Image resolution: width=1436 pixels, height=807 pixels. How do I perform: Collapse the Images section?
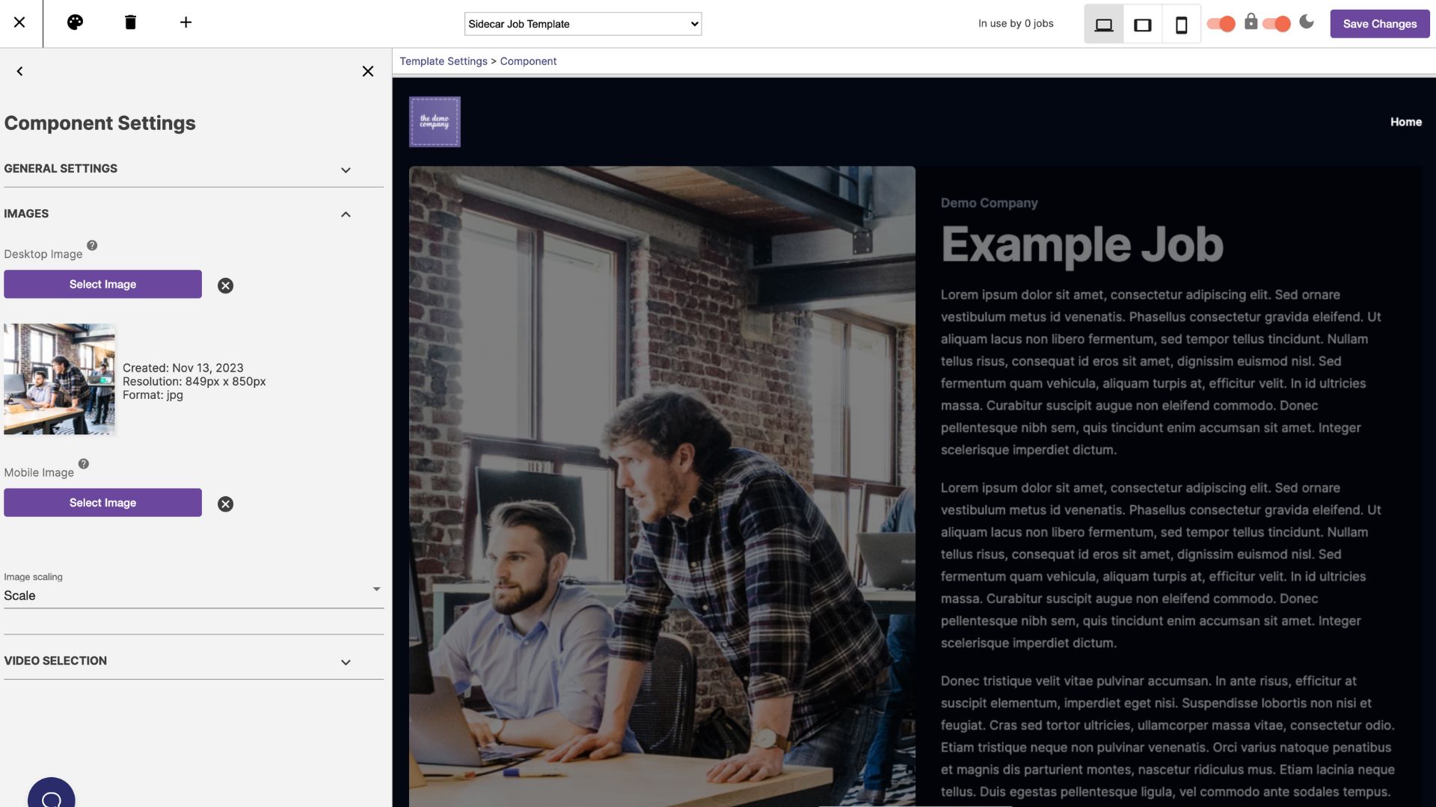click(194, 214)
